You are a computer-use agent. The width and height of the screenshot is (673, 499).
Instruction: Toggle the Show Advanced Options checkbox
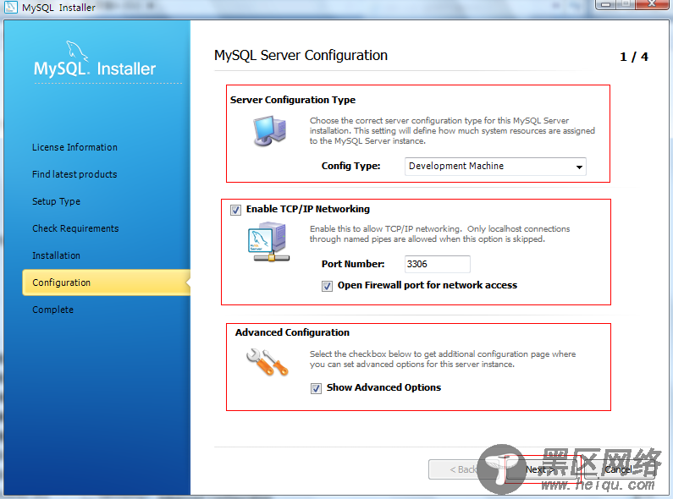click(316, 388)
